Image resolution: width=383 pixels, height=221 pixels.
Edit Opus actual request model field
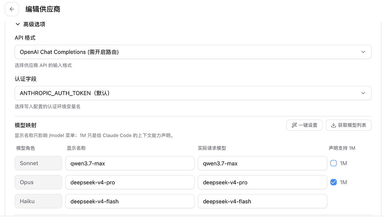click(x=262, y=182)
